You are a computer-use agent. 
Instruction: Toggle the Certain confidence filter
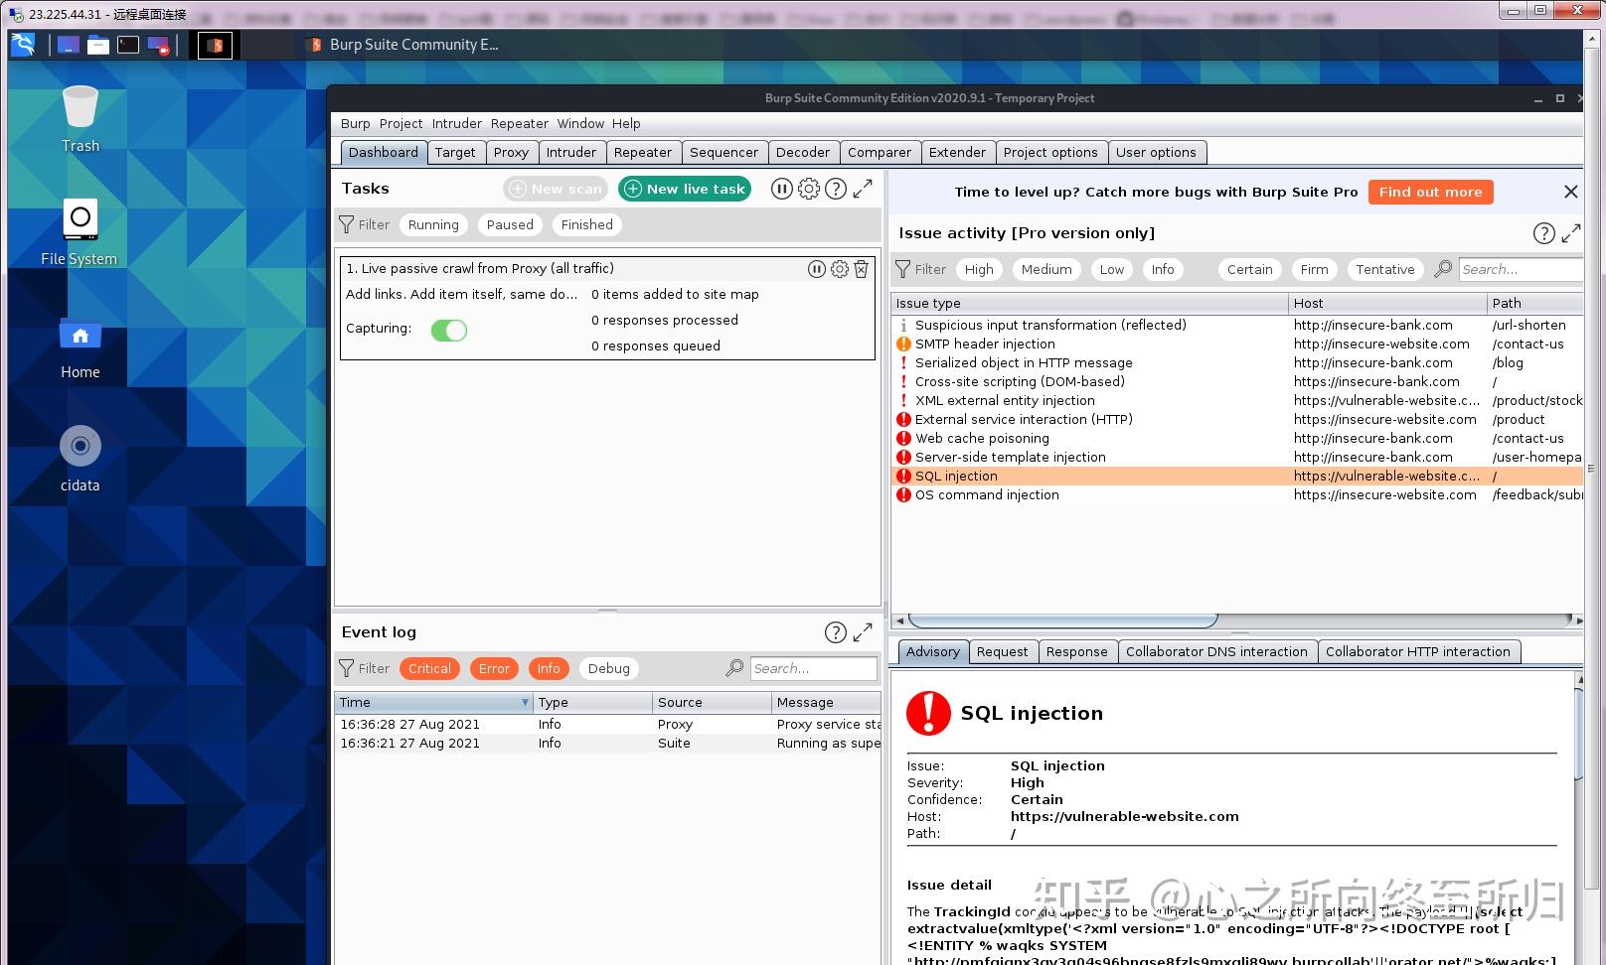tap(1249, 270)
